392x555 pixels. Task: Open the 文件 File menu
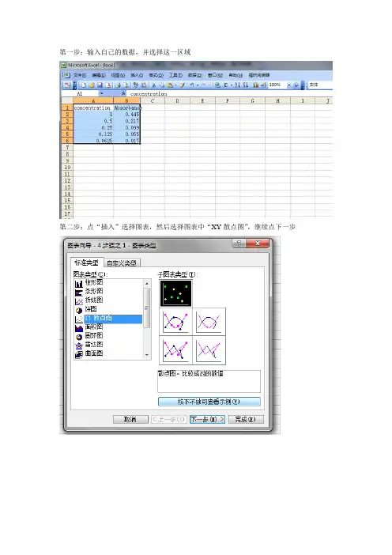[79, 75]
